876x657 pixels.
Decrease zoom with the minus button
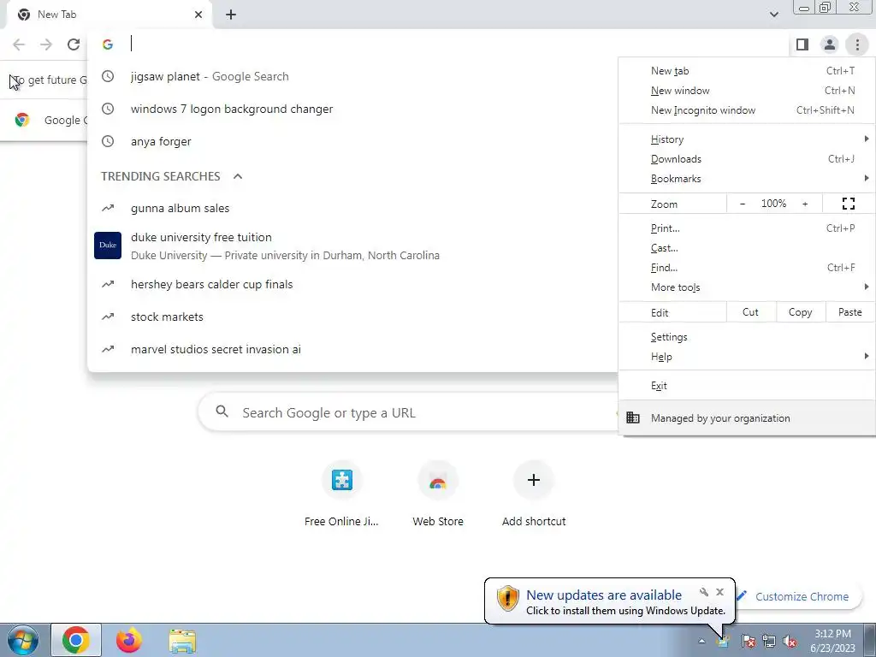(743, 204)
